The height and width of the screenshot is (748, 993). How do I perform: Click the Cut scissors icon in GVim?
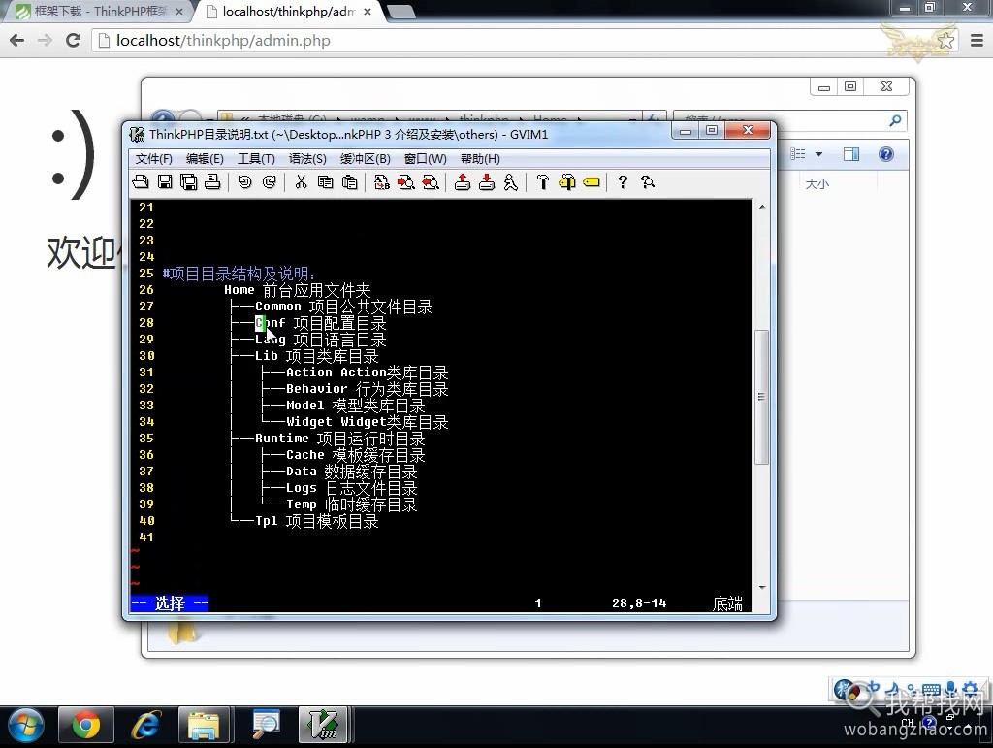click(x=301, y=182)
